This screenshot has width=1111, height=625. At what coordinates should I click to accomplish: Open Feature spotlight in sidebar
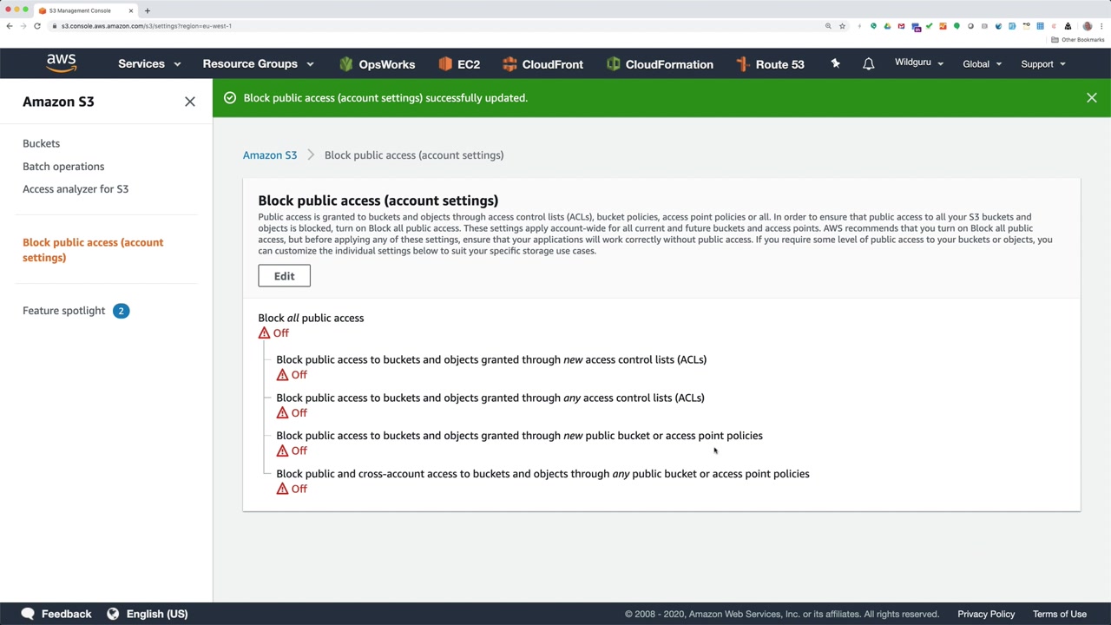63,311
